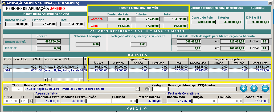This screenshot has width=274, height=112.
Task: Click the Descrição Município ISS(devido) field
Action: (202, 89)
